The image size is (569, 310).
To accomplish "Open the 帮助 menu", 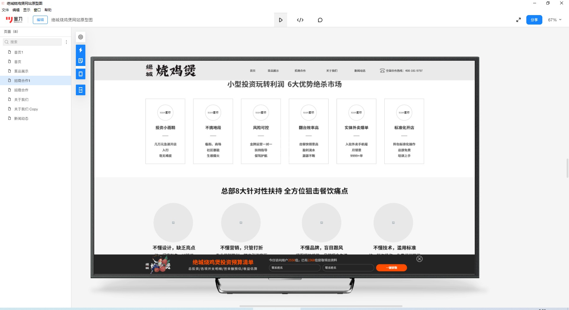I will coord(48,10).
